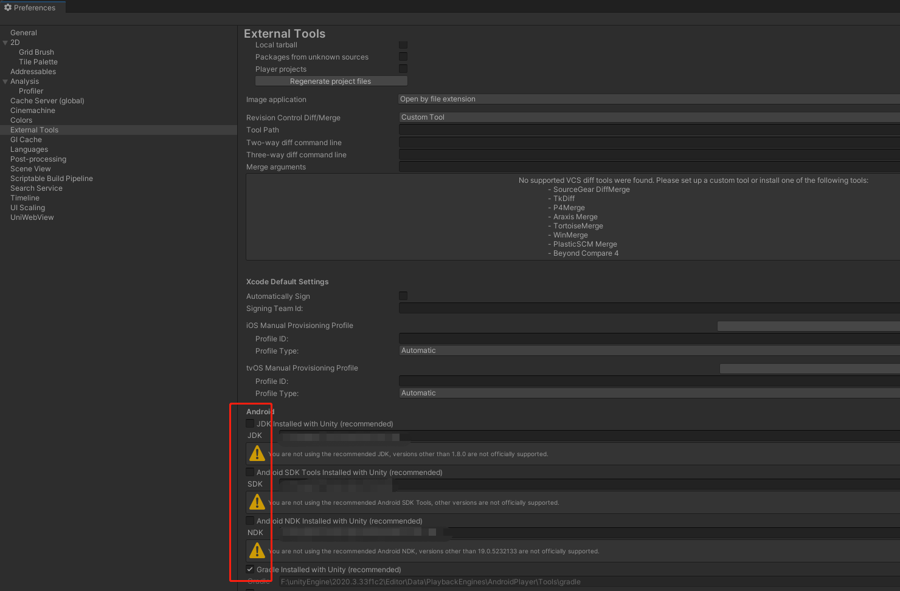Select General in preferences list
900x591 pixels.
pyautogui.click(x=24, y=33)
